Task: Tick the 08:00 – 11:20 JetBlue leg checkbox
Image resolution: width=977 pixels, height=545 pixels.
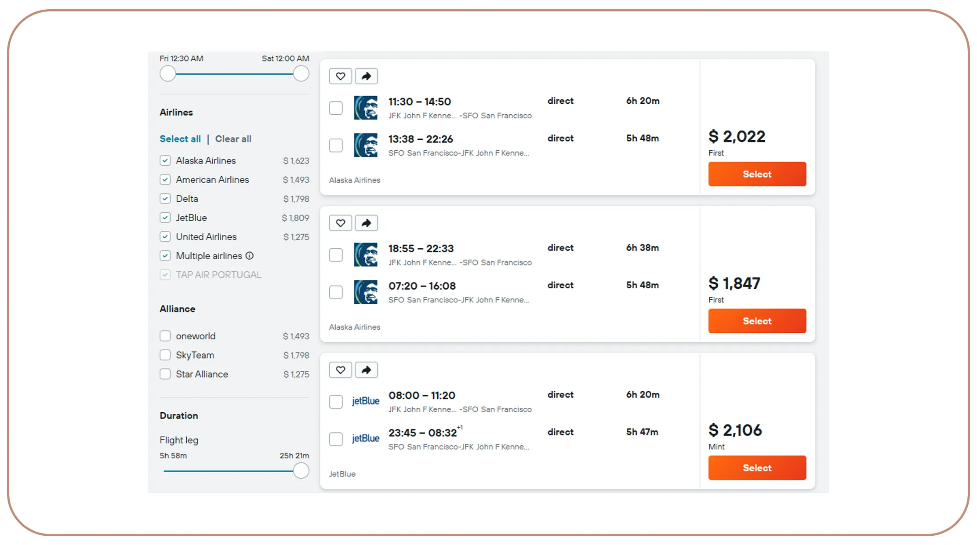Action: tap(336, 401)
